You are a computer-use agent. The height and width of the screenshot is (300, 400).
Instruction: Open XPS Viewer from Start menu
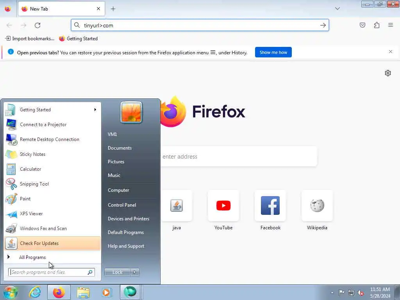[x=52, y=214]
